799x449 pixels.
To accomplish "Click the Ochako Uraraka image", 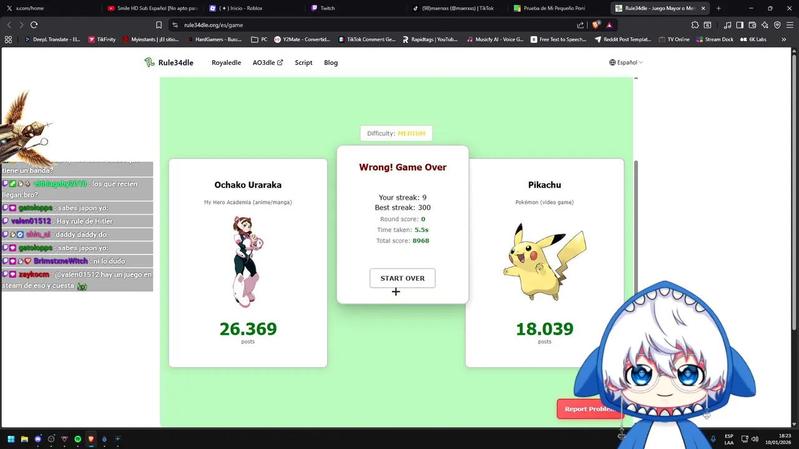I will point(248,261).
